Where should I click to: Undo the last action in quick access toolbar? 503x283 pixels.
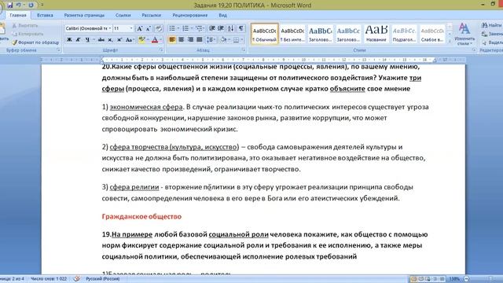click(x=19, y=6)
